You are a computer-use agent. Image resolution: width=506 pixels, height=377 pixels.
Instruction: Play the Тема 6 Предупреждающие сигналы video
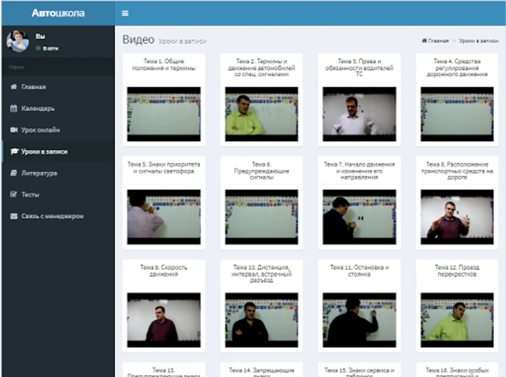pyautogui.click(x=261, y=217)
